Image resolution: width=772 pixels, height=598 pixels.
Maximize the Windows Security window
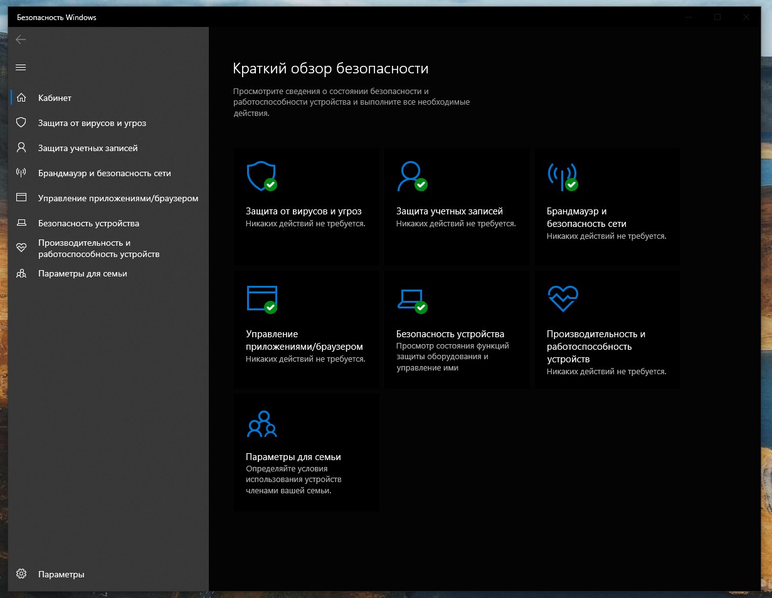(x=717, y=18)
